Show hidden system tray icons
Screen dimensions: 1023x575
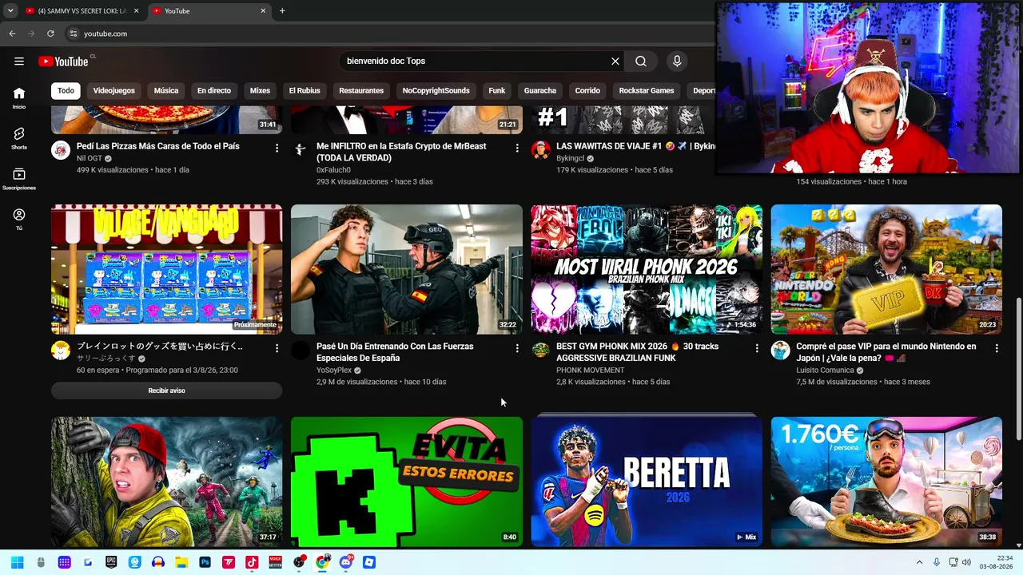[x=919, y=562]
